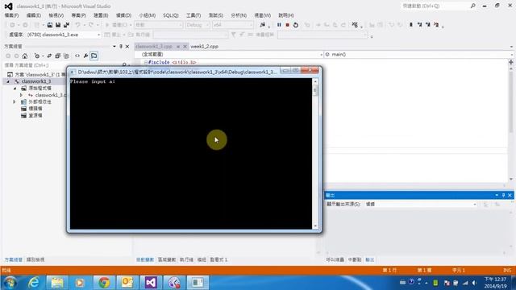Open the global scope dropdown in editor
516x290 pixels.
coord(231,55)
